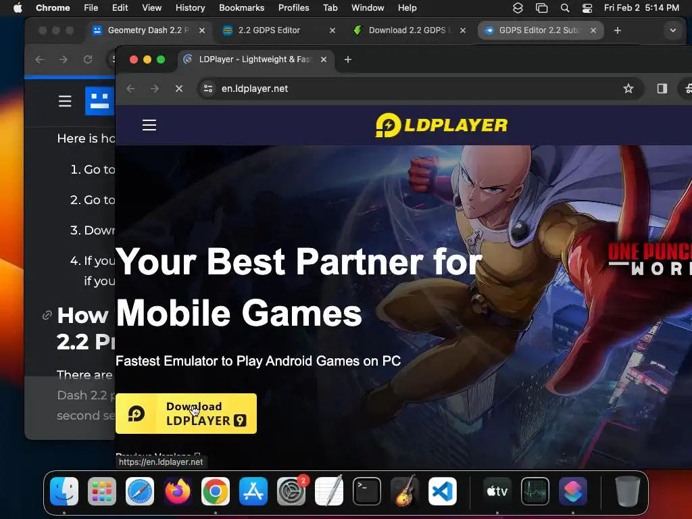Screen dimensions: 692x519
Task: Open Shortcuts app from the Dock
Action: 573,491
